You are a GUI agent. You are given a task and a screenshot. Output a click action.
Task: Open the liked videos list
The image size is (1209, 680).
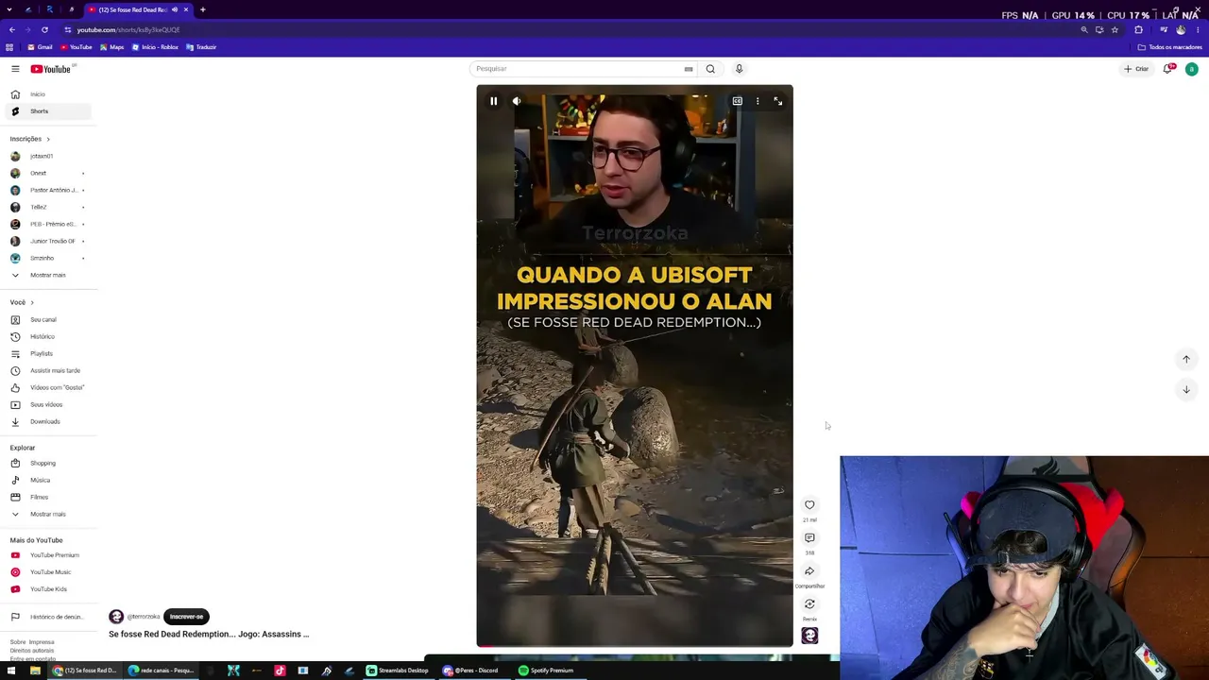click(47, 387)
